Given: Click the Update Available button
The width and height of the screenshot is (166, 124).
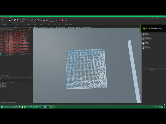Looking at the screenshot, I should pos(151,18).
